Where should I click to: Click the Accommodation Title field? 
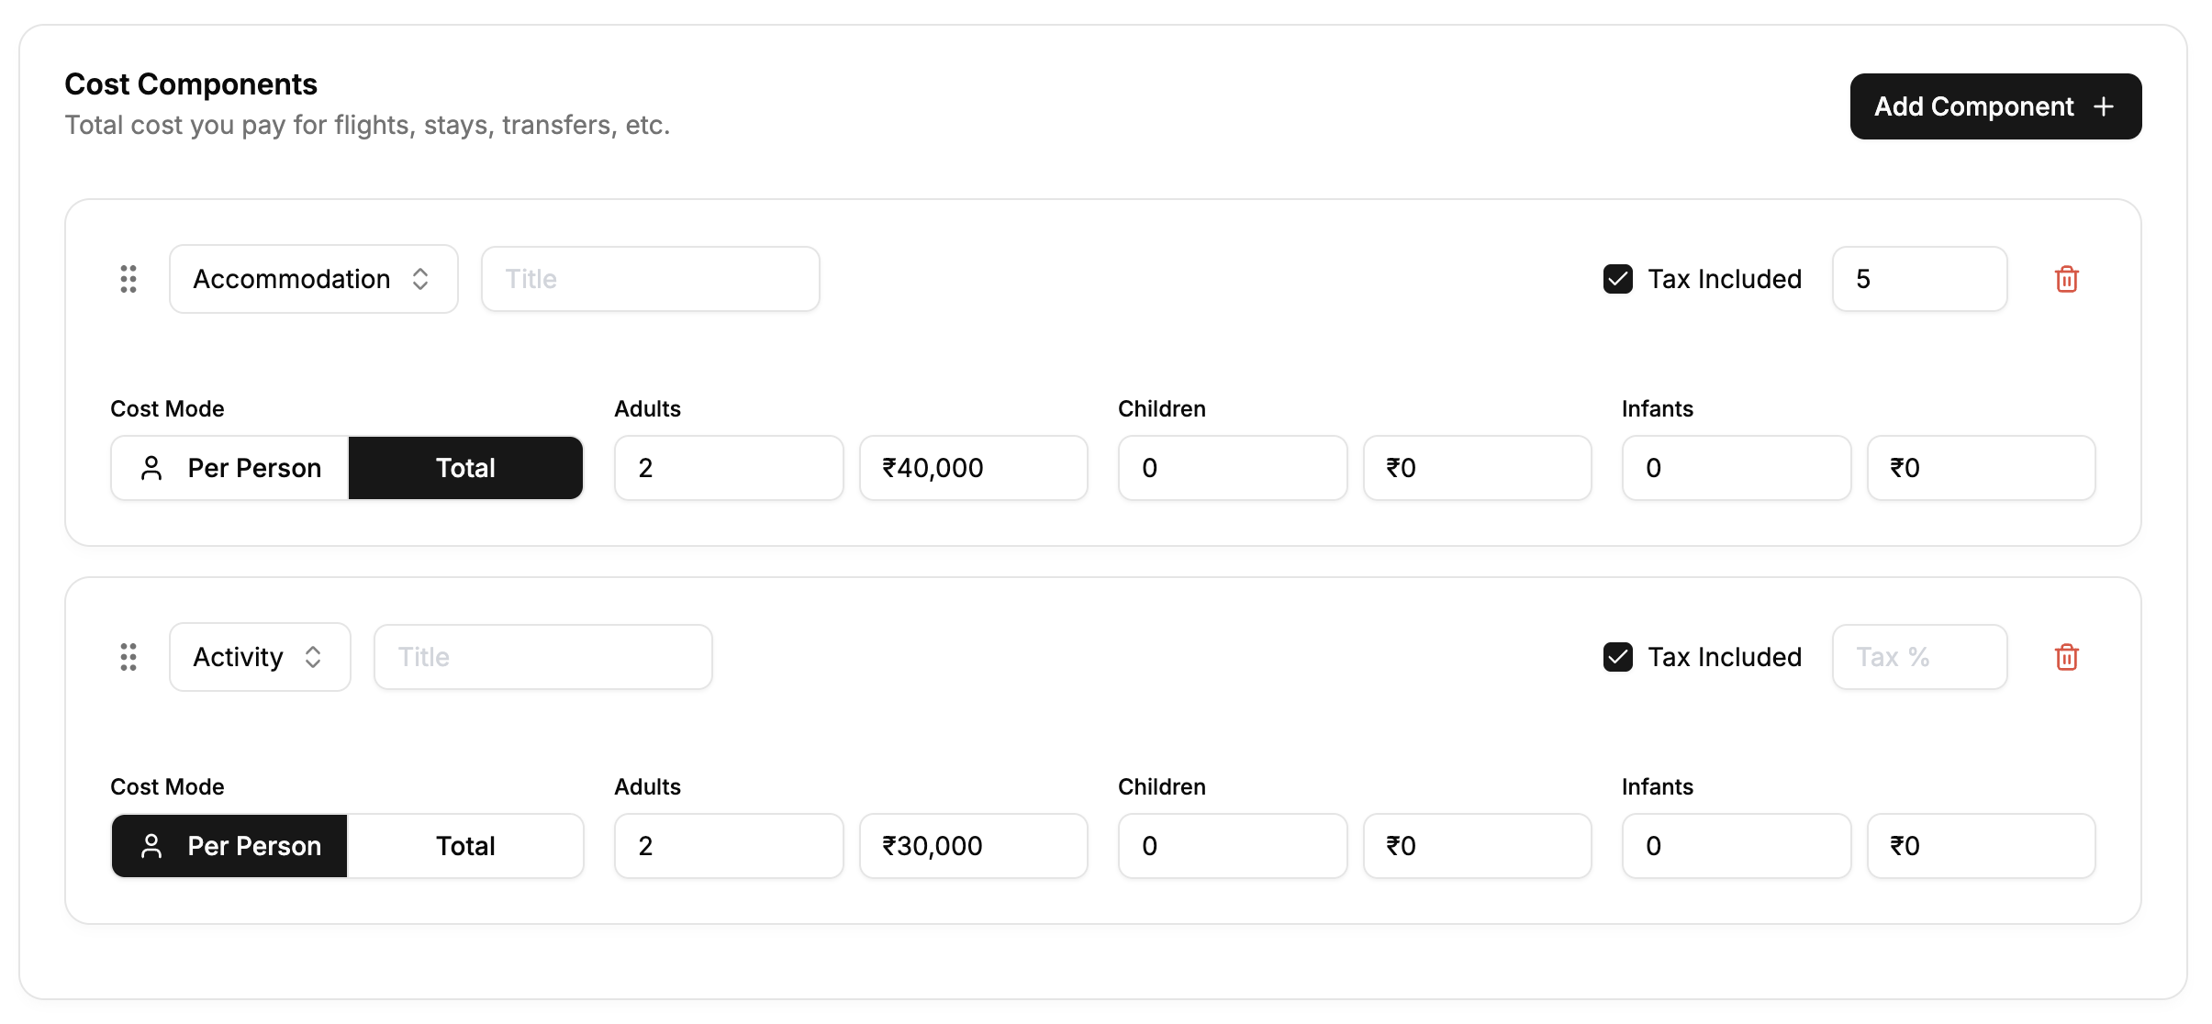(650, 279)
